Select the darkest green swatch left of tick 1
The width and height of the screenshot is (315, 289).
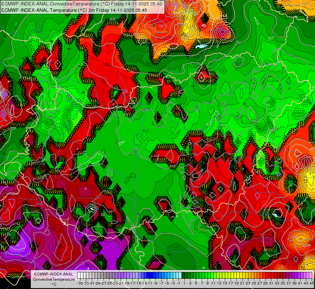pos(183,275)
